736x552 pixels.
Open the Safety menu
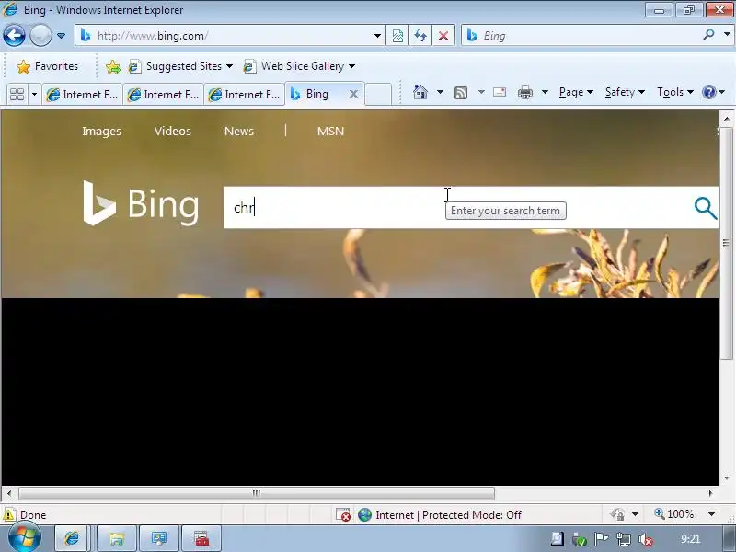[625, 92]
